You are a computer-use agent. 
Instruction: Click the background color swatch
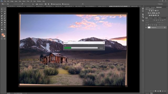pyautogui.click(x=4, y=36)
